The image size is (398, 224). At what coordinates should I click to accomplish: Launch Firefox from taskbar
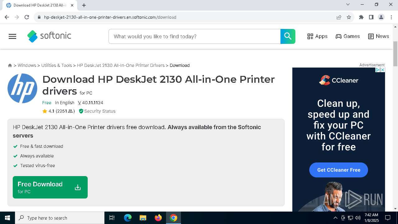pyautogui.click(x=158, y=218)
